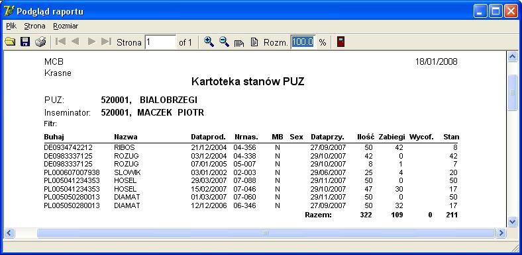522x255 pixels.
Task: Click the 'Kartoteka stanów PUZ' title
Action: [x=248, y=82]
